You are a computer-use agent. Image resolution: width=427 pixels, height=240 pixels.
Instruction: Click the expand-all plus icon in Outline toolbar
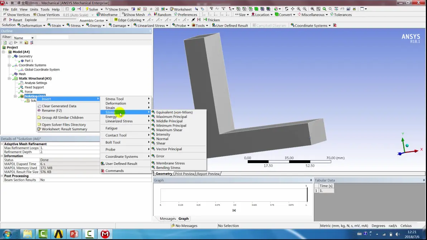[x=21, y=43]
